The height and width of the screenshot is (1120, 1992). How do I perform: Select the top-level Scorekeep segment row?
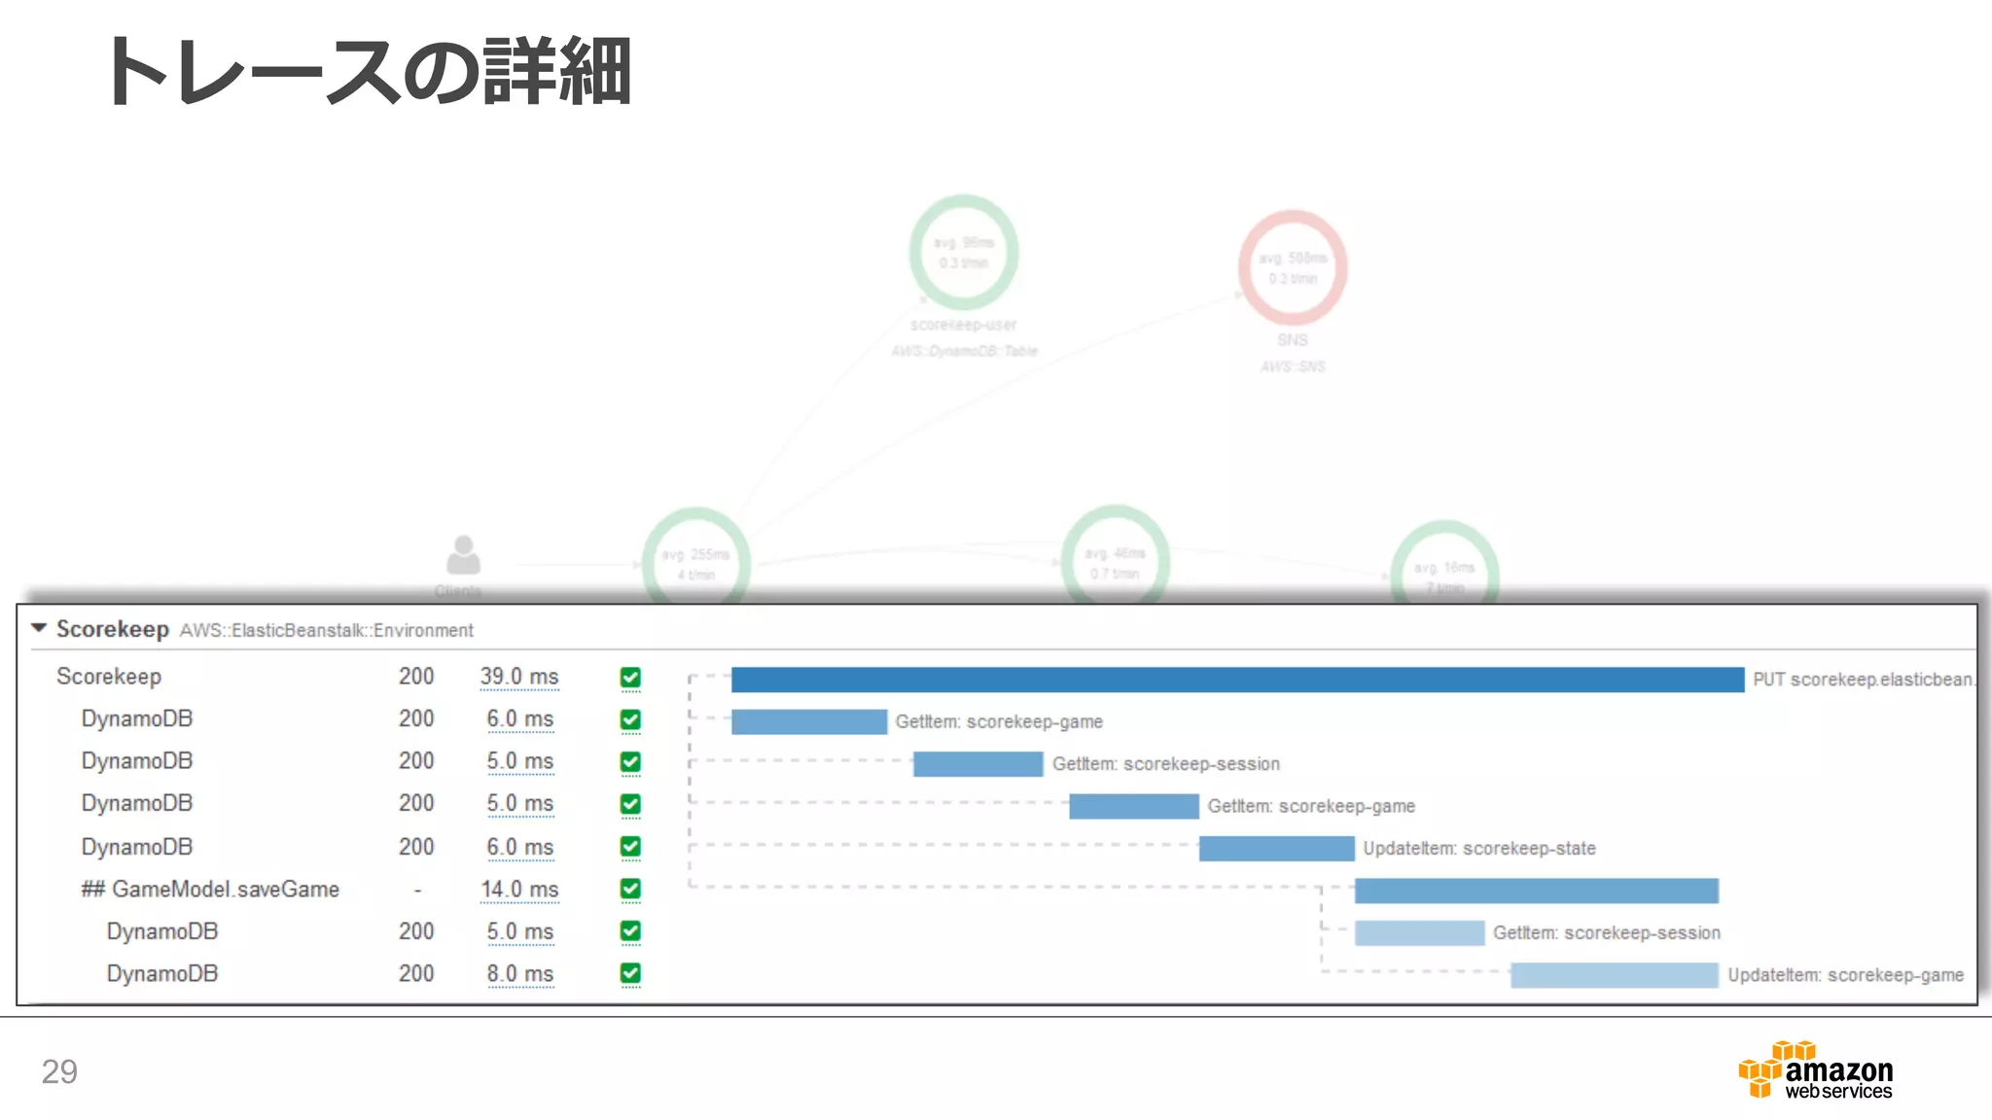pos(109,677)
